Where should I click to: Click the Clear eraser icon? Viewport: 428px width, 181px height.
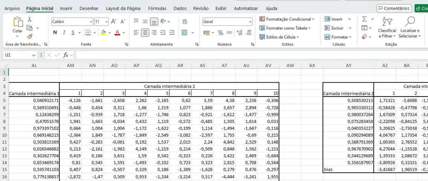pos(364,37)
